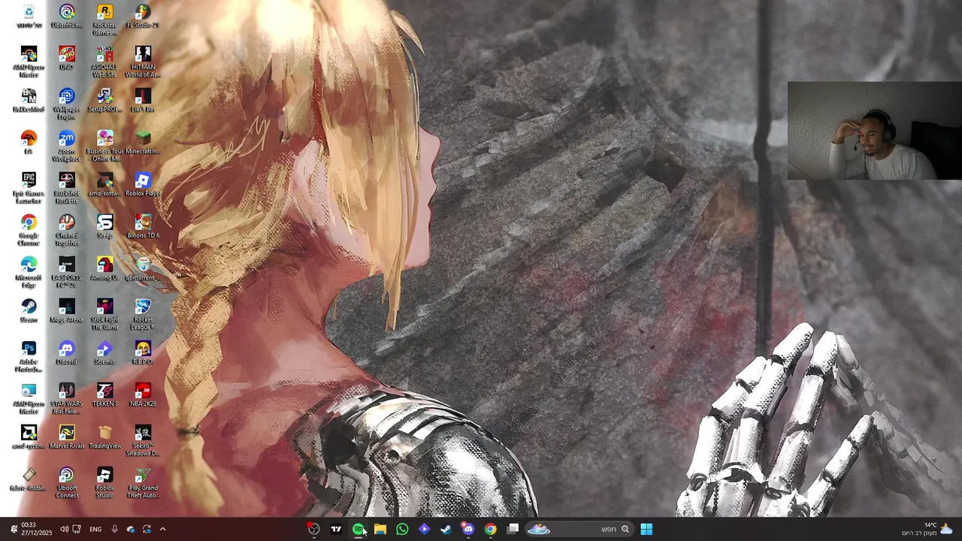This screenshot has width=962, height=541.
Task: Open the TradingView box icon
Action: pos(105,437)
